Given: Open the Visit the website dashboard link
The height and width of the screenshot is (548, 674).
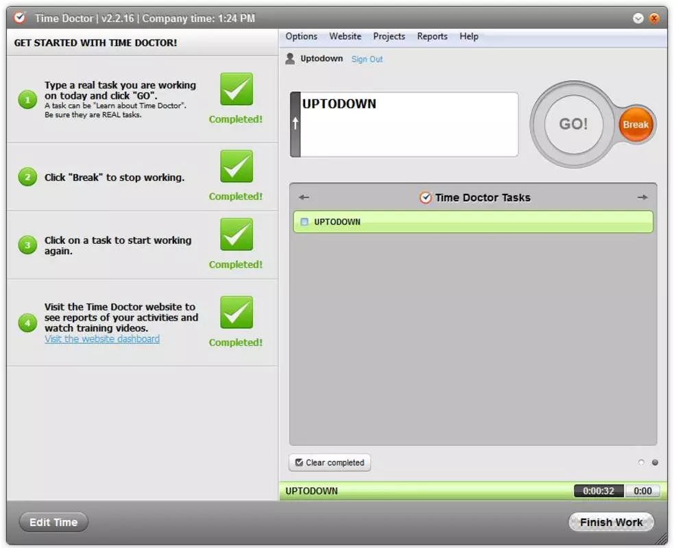Looking at the screenshot, I should tap(102, 339).
